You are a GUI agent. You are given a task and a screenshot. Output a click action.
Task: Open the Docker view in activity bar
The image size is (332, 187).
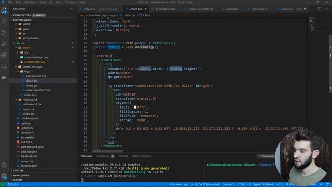point(4,77)
